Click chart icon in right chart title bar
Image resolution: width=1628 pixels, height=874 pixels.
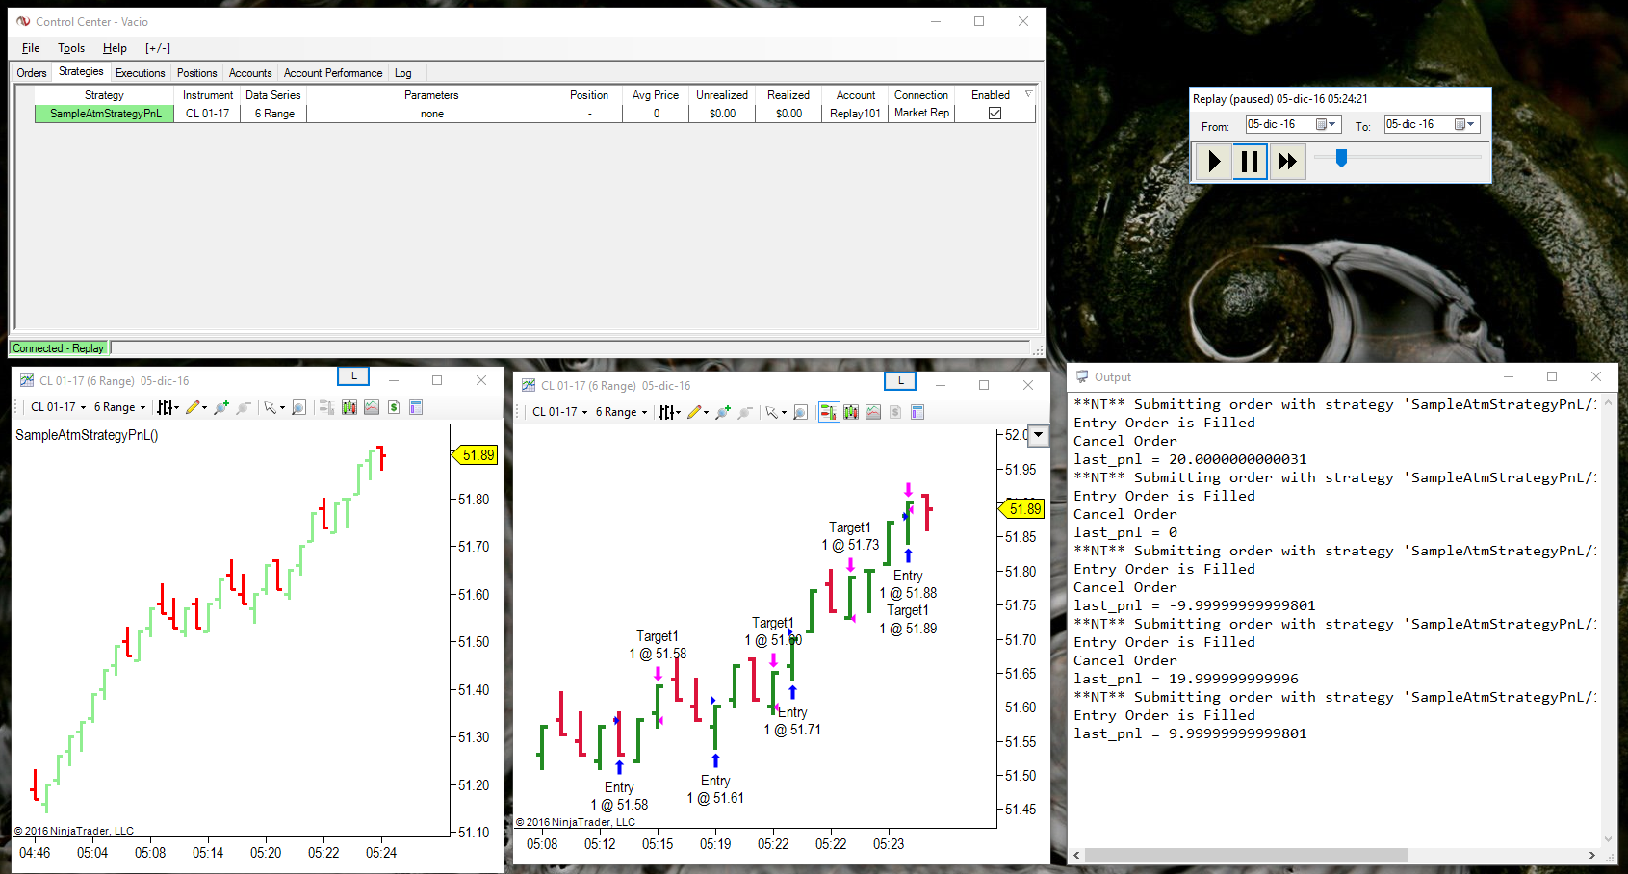click(529, 385)
